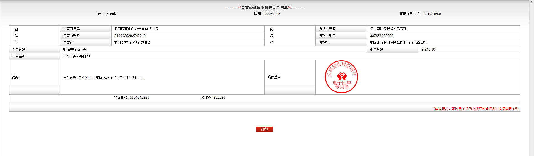Click the 云南农信网上银行电子回单 title
This screenshot has height=156, width=534.
264,8
